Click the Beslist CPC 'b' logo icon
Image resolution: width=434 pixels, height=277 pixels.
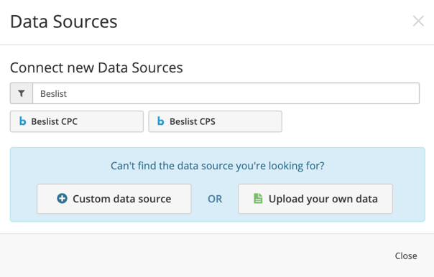[x=22, y=121]
